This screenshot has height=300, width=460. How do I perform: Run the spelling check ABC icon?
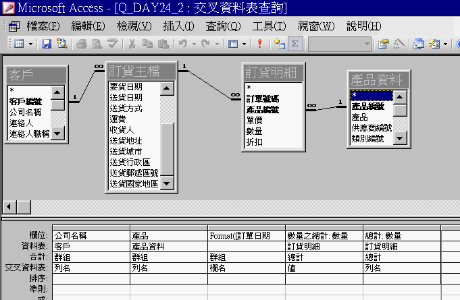pyautogui.click(x=112, y=43)
